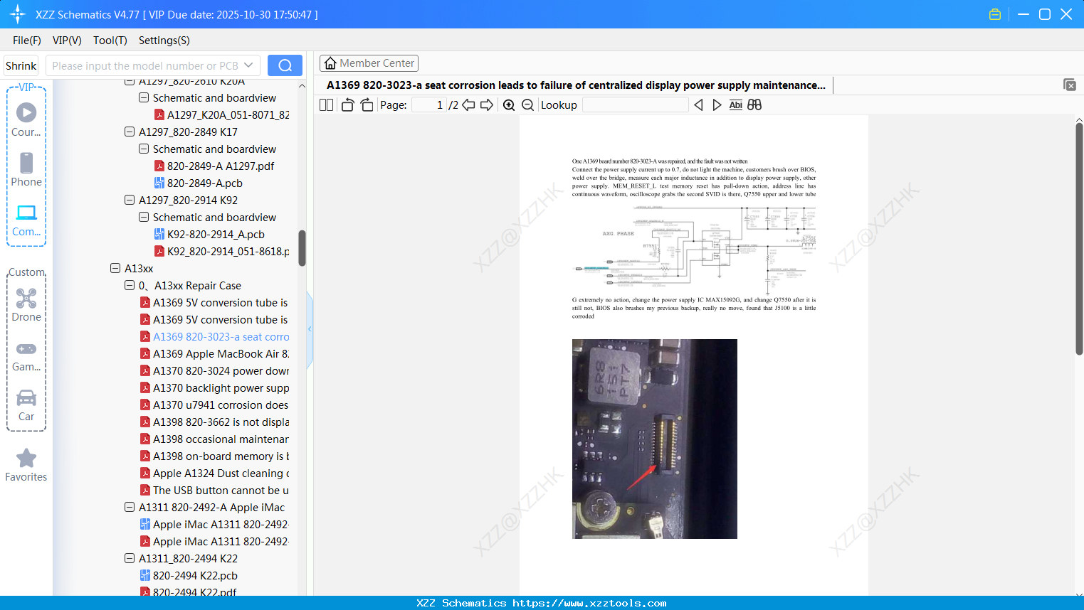Click the binoculars search icon
Screen dimensions: 1084x610
coord(754,105)
